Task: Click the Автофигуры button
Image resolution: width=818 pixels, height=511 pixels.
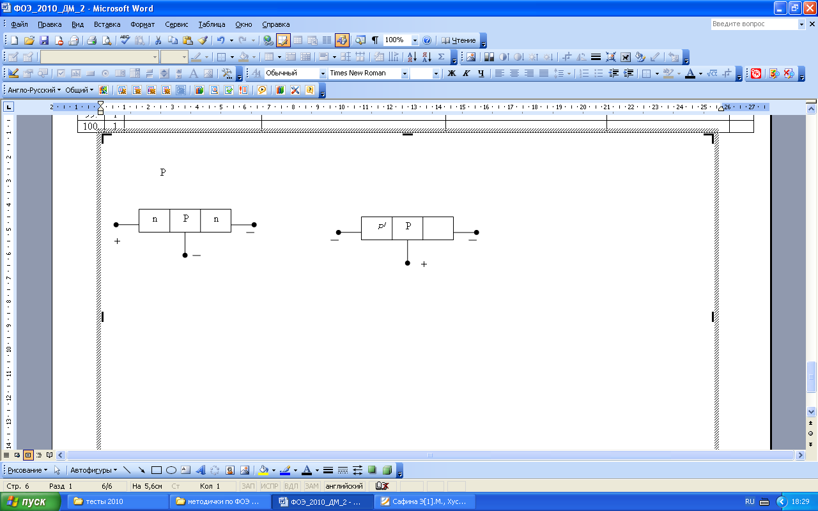Action: pyautogui.click(x=94, y=470)
